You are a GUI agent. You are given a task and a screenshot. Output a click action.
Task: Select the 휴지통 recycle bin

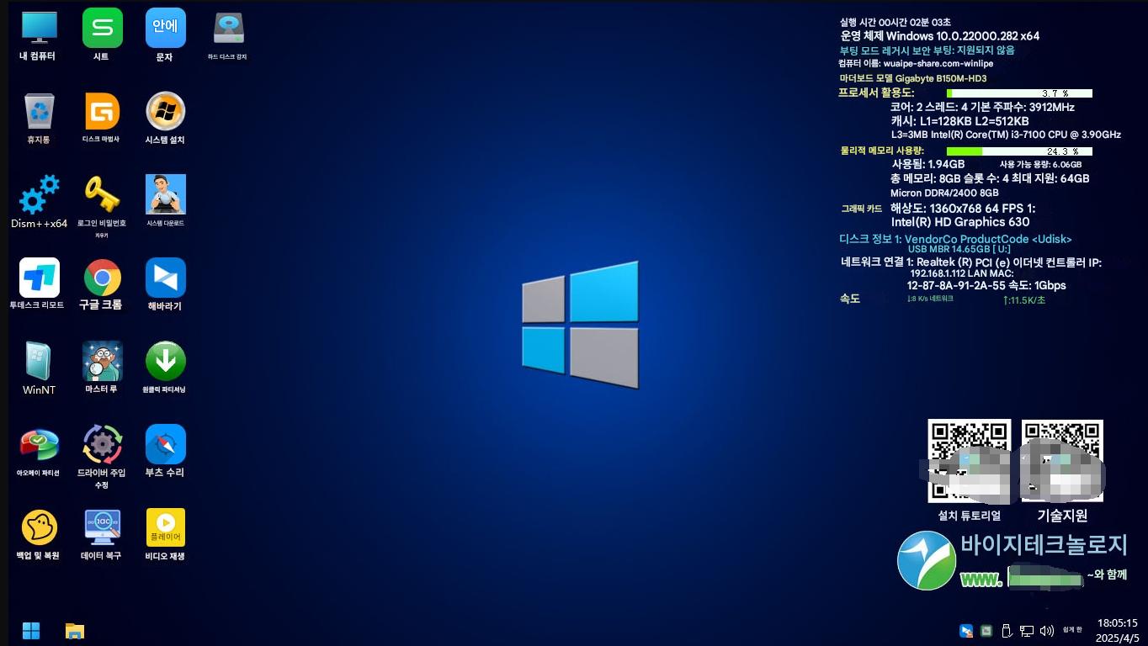(x=39, y=112)
